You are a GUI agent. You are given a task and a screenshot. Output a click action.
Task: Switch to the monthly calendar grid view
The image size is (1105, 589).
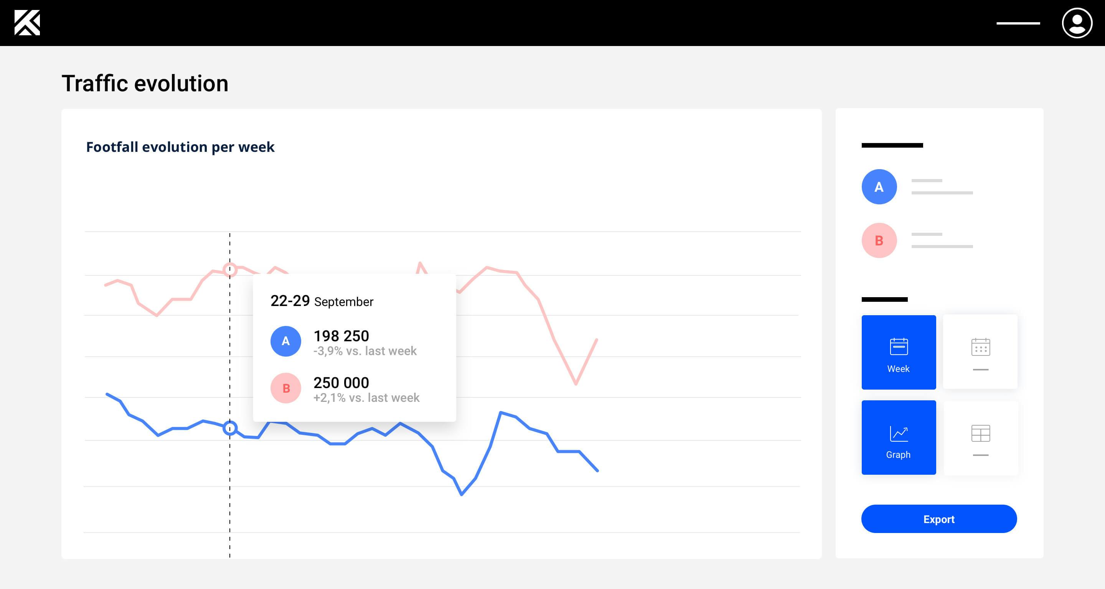click(x=980, y=352)
